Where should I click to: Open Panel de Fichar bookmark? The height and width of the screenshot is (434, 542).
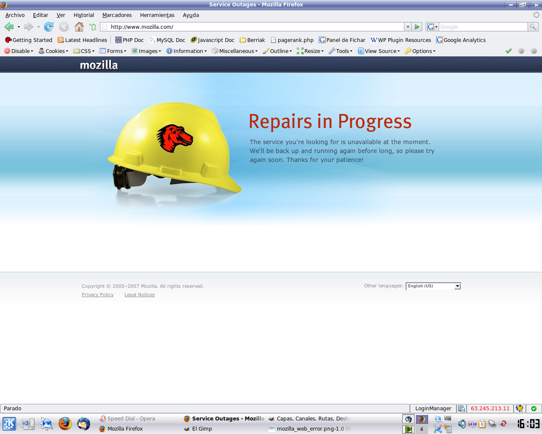[342, 40]
